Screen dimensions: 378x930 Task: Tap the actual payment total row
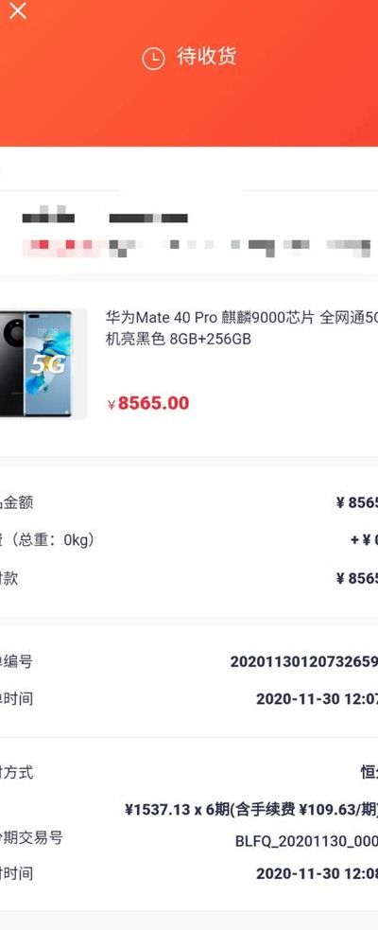[189, 578]
